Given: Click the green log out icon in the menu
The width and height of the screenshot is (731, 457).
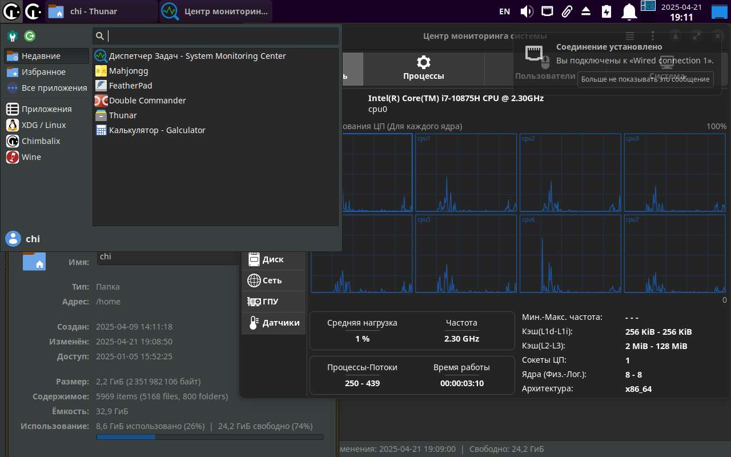Looking at the screenshot, I should (x=30, y=36).
